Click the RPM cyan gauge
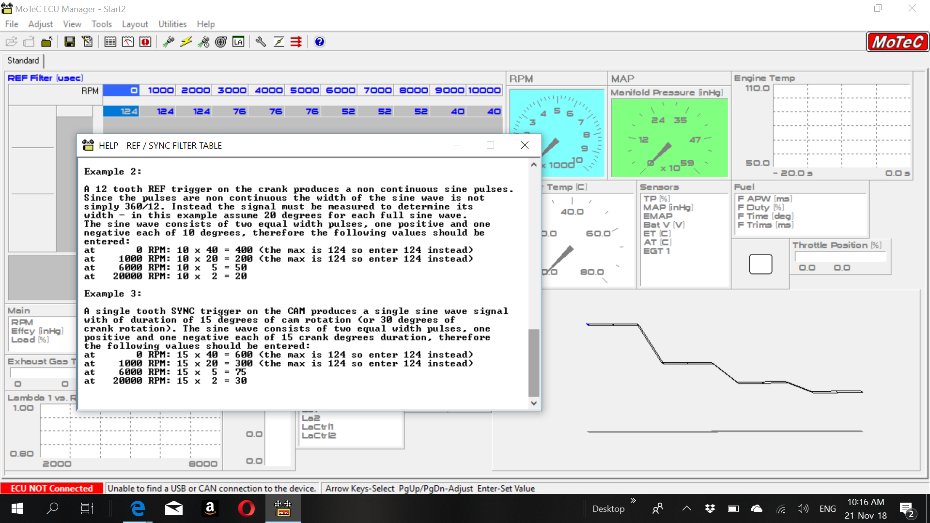The image size is (930, 523). (557, 133)
